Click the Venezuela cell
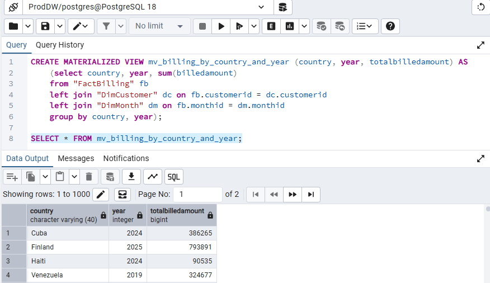The height and width of the screenshot is (283, 490). 68,275
